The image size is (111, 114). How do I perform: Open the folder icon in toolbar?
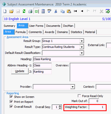coord(11,11)
